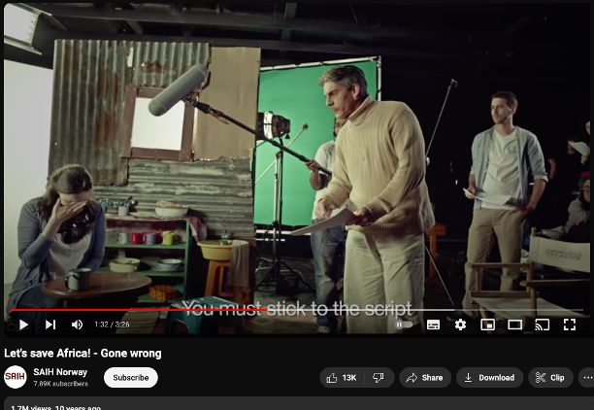Click the video title 'Let's save Africa! - Gone wrong'
This screenshot has height=410, width=594.
tap(82, 354)
